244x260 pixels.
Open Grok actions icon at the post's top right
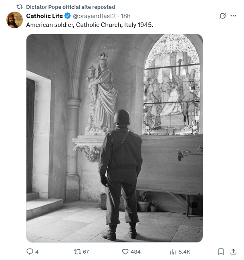[223, 16]
